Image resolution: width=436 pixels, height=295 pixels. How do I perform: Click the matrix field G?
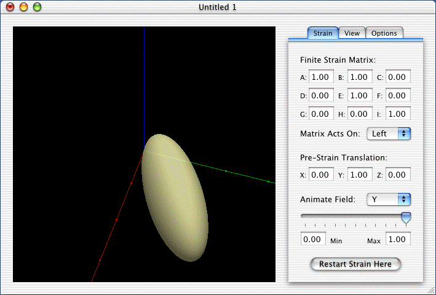(x=321, y=114)
